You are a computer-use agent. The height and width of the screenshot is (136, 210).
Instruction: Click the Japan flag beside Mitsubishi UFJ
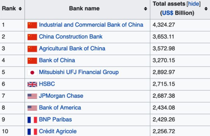[32, 73]
